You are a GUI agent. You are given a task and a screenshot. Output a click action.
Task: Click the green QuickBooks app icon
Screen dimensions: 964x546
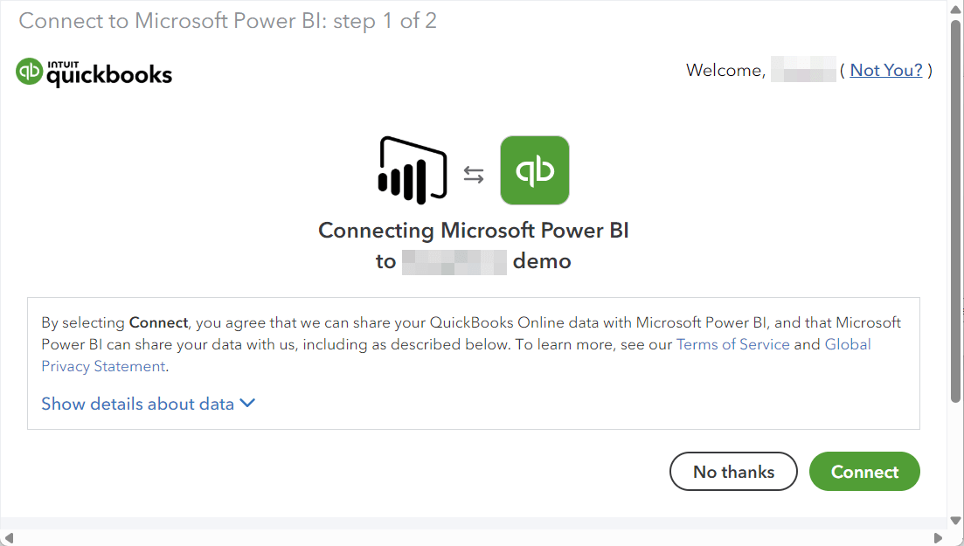click(534, 170)
